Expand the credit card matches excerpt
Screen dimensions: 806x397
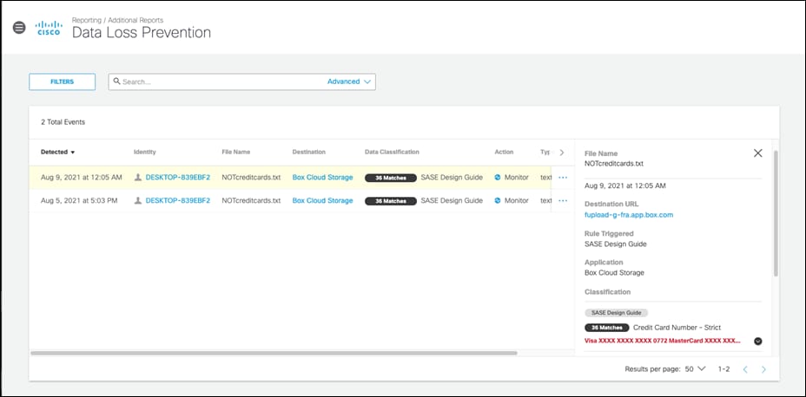(757, 342)
